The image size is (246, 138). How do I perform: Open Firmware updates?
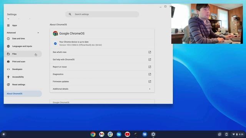coord(102,82)
